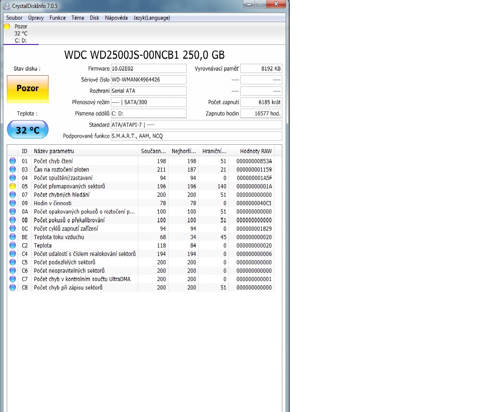
Task: Open the Jazyk(Language) menu
Action: pyautogui.click(x=152, y=18)
